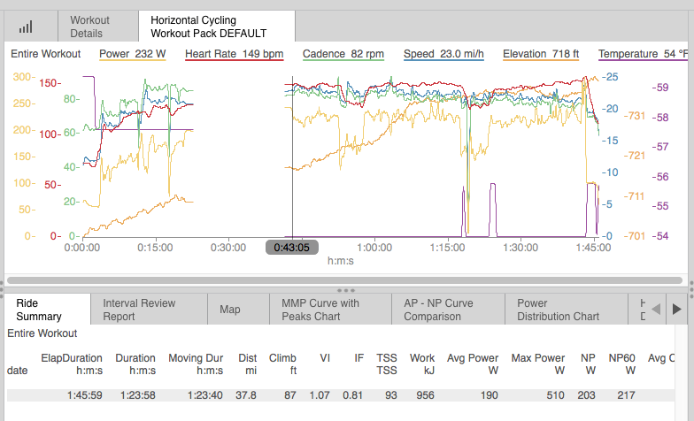694x421 pixels.
Task: Click the NP60 W column header
Action: (621, 364)
